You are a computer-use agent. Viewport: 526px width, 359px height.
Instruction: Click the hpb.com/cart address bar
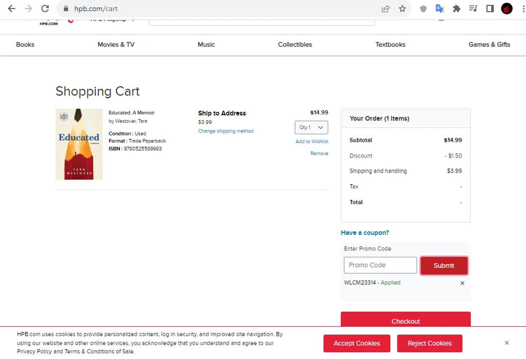[224, 9]
